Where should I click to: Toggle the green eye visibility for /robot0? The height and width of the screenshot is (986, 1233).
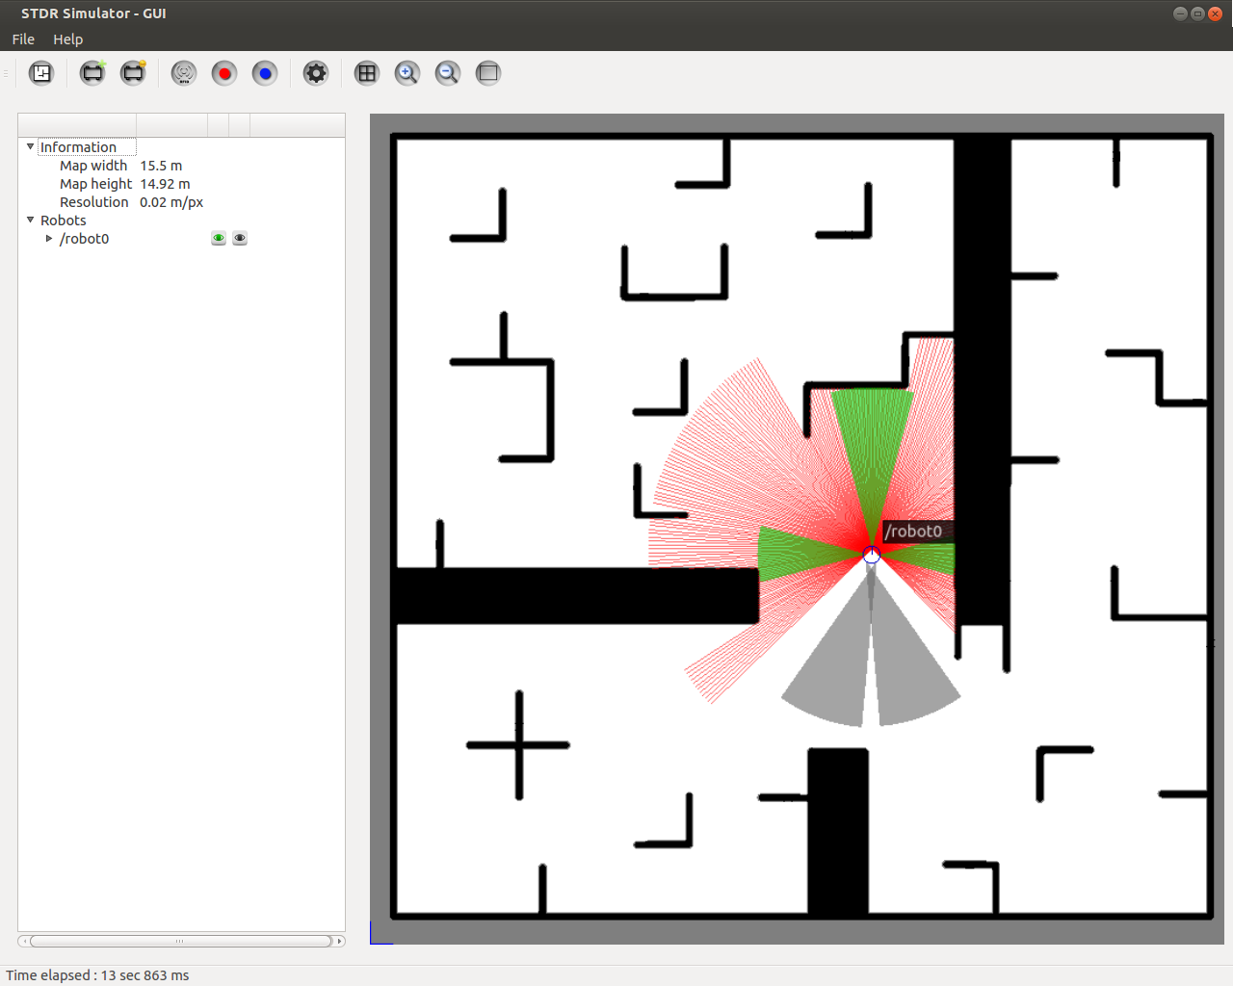coord(219,239)
